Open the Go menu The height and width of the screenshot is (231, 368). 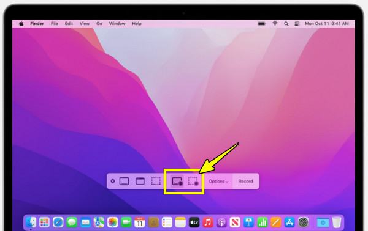click(x=99, y=24)
